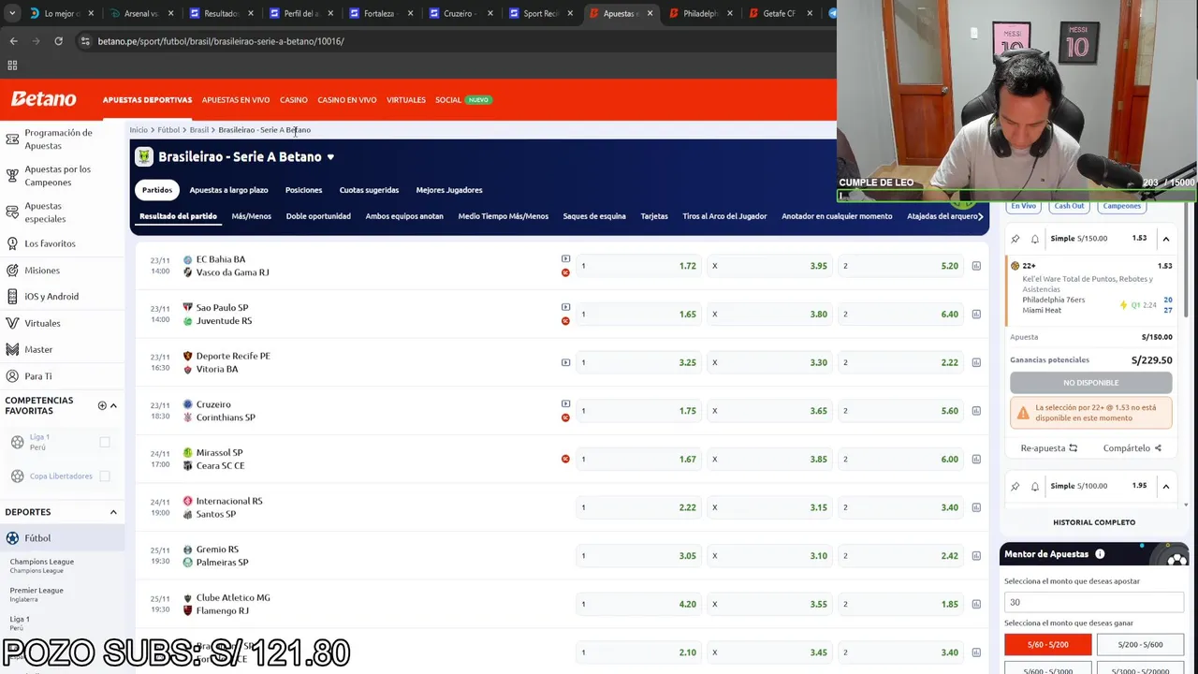Open the Programación de Apuestas sidebar icon
This screenshot has height=674, width=1198.
point(12,139)
